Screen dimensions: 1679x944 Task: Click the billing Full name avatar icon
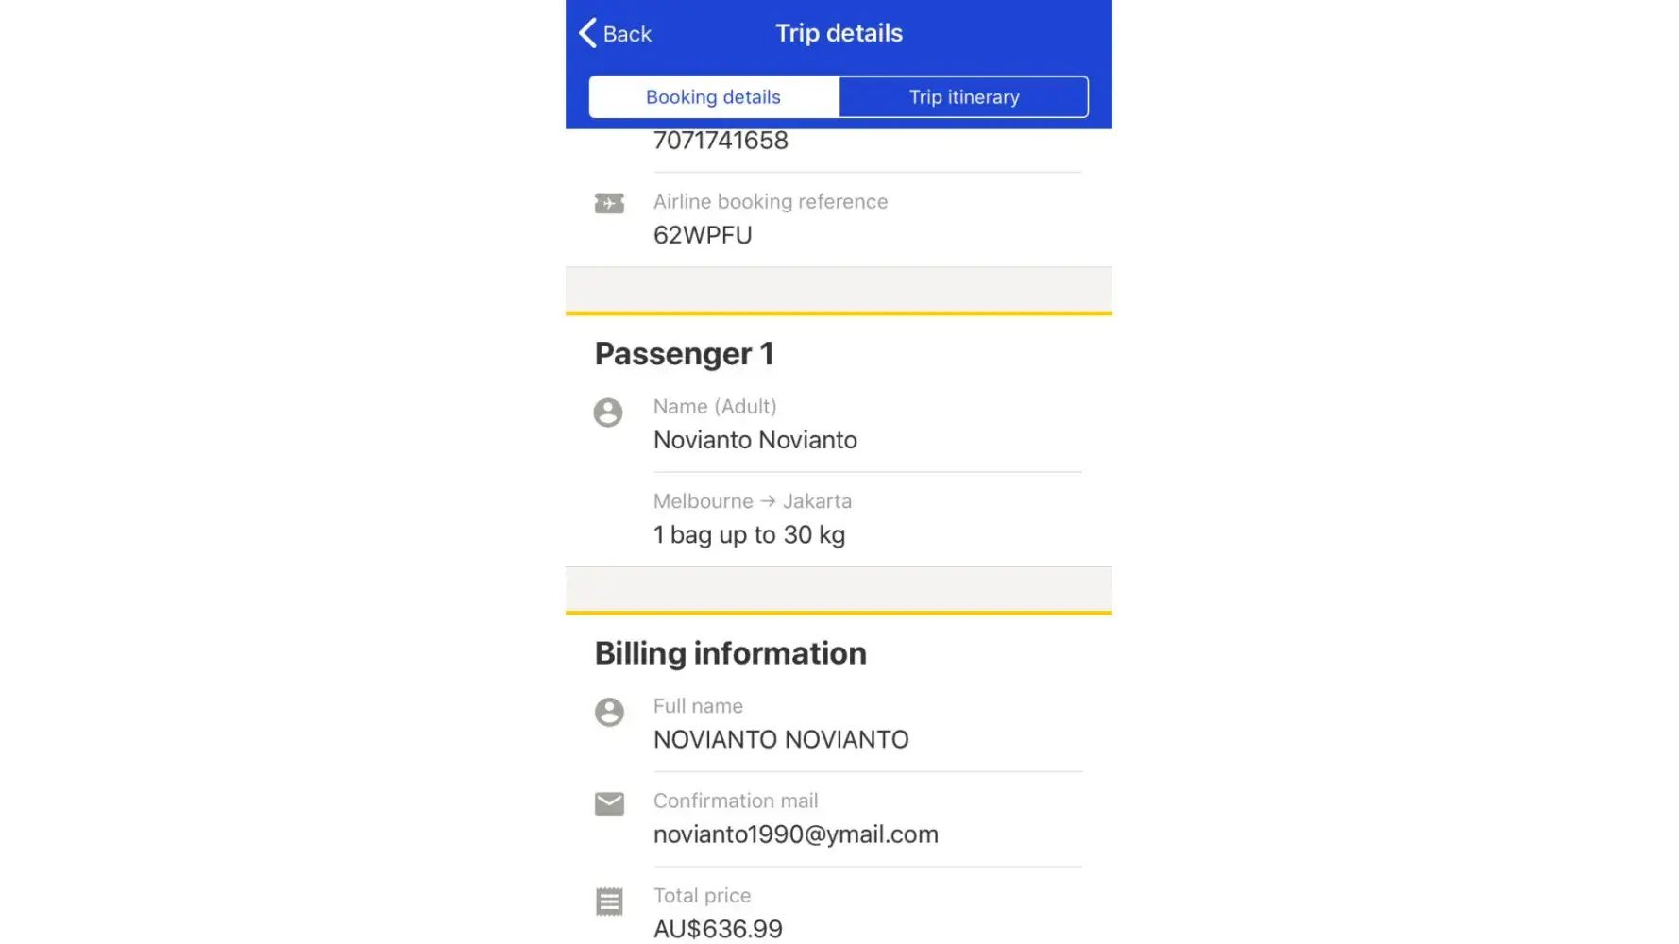coord(609,712)
